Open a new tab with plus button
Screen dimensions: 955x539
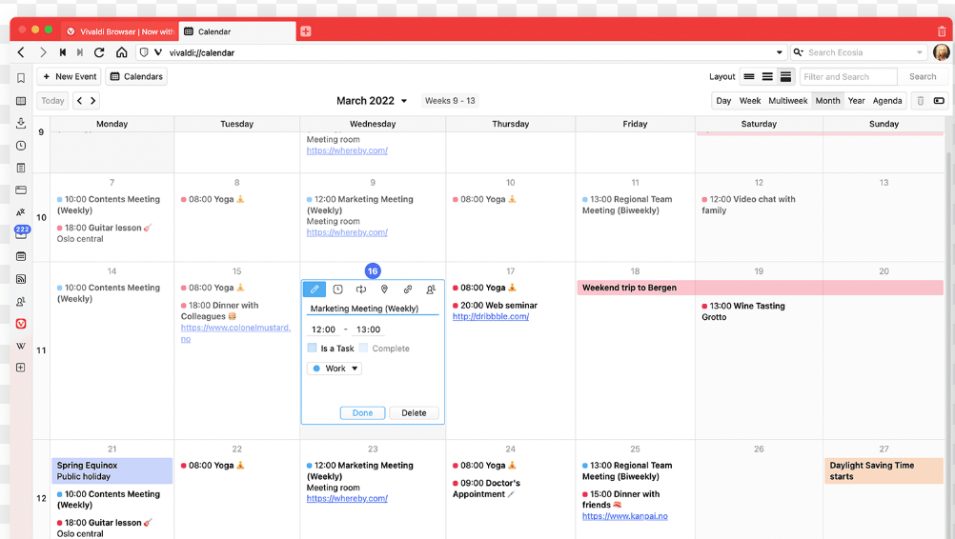[306, 31]
